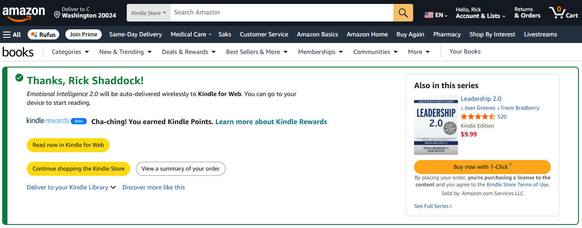Click the Leadership 2.0 star rating

[x=478, y=117]
